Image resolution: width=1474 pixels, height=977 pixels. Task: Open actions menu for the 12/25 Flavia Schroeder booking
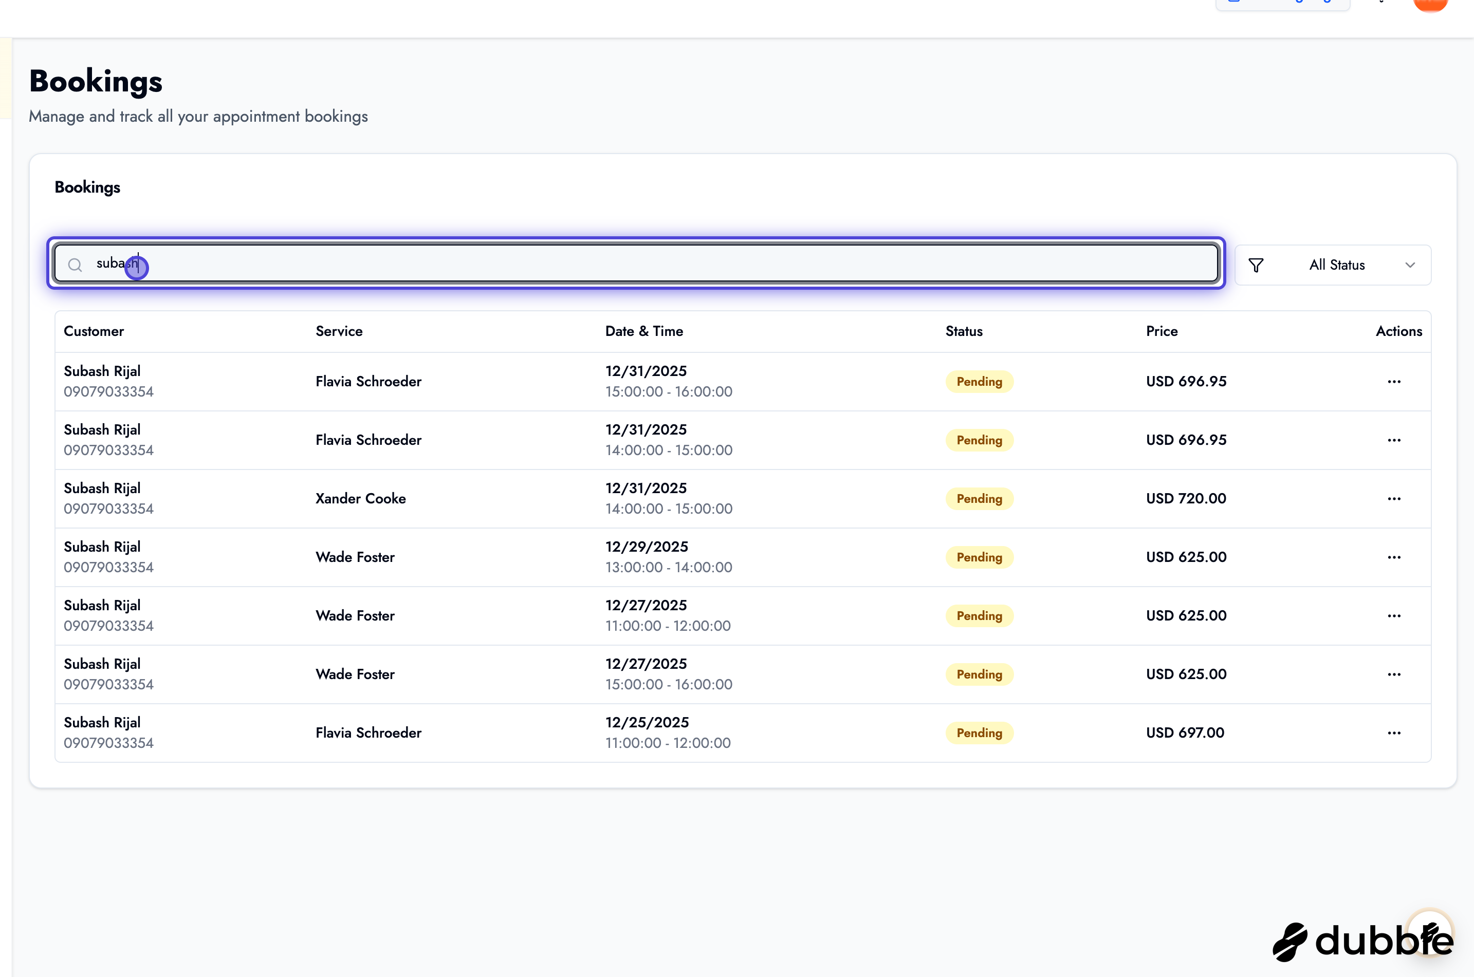pos(1394,732)
